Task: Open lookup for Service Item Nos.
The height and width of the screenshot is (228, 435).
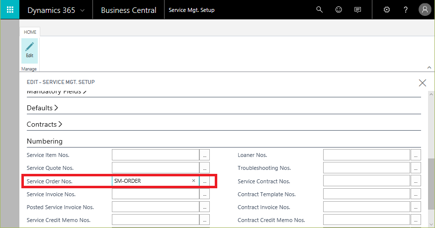Action: click(204, 155)
